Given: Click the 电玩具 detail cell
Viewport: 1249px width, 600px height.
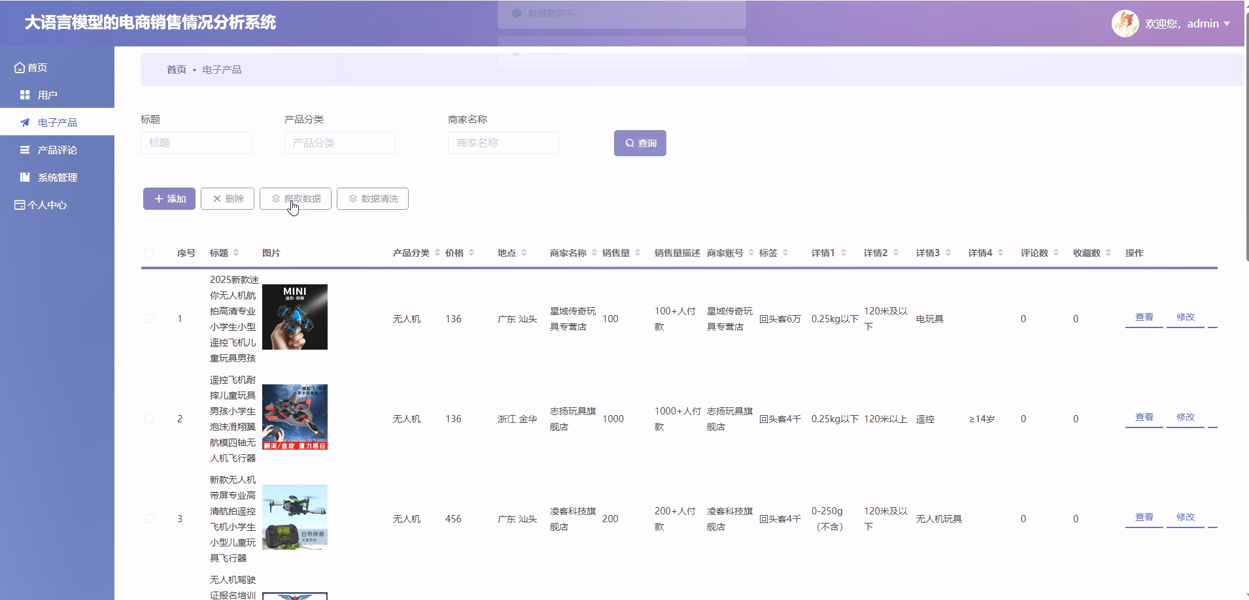Looking at the screenshot, I should point(930,319).
